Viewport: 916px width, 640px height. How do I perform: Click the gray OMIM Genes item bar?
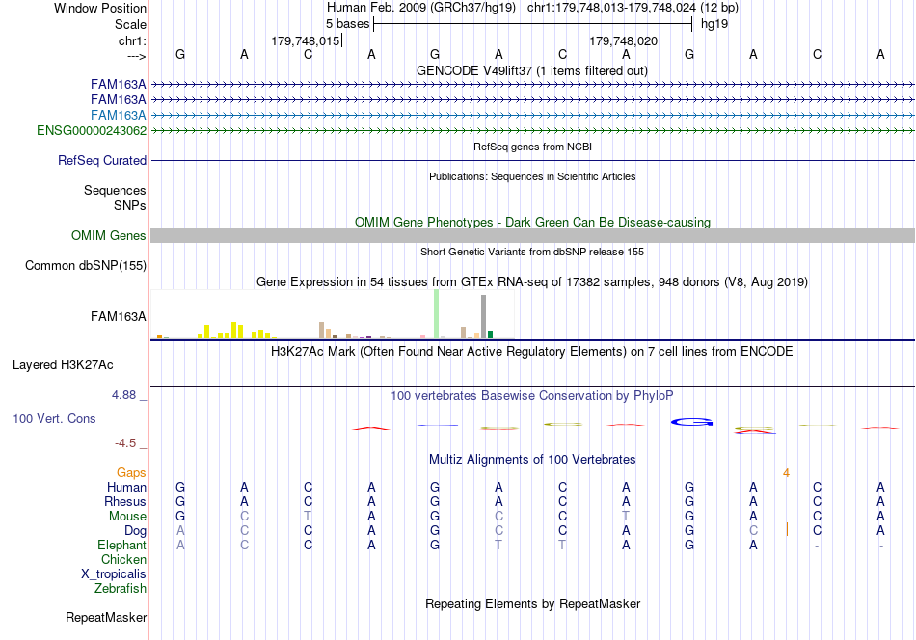click(x=532, y=235)
